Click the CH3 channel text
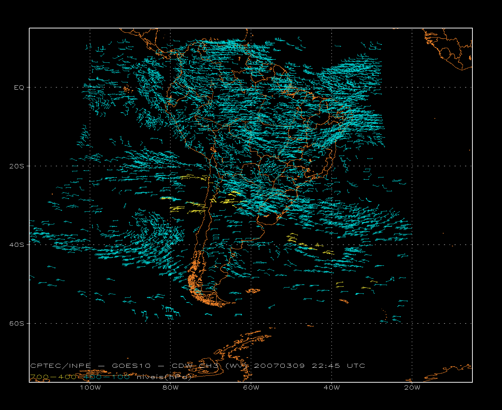 pyautogui.click(x=210, y=366)
